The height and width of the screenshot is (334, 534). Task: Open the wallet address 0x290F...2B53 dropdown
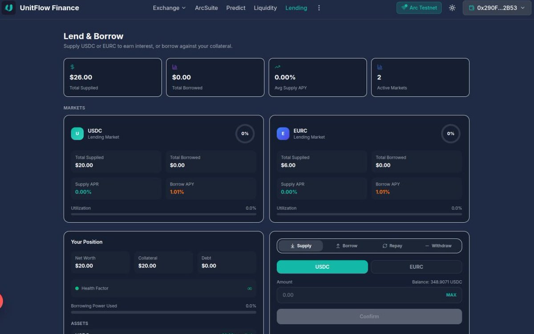pos(496,8)
